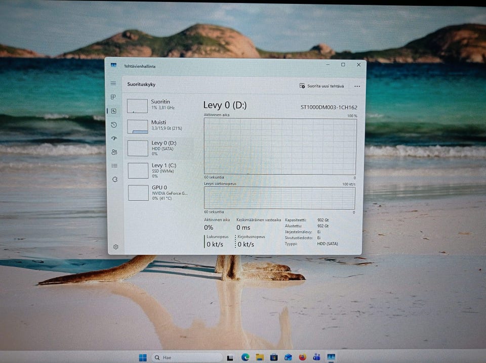Click the Muisti mini graph thumbnail
The width and height of the screenshot is (486, 363).
pyautogui.click(x=138, y=127)
